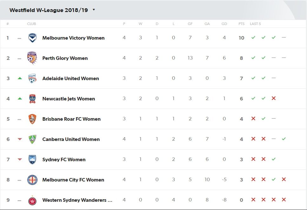
Task: Open the Perth Glory Women team link
Action: point(65,58)
